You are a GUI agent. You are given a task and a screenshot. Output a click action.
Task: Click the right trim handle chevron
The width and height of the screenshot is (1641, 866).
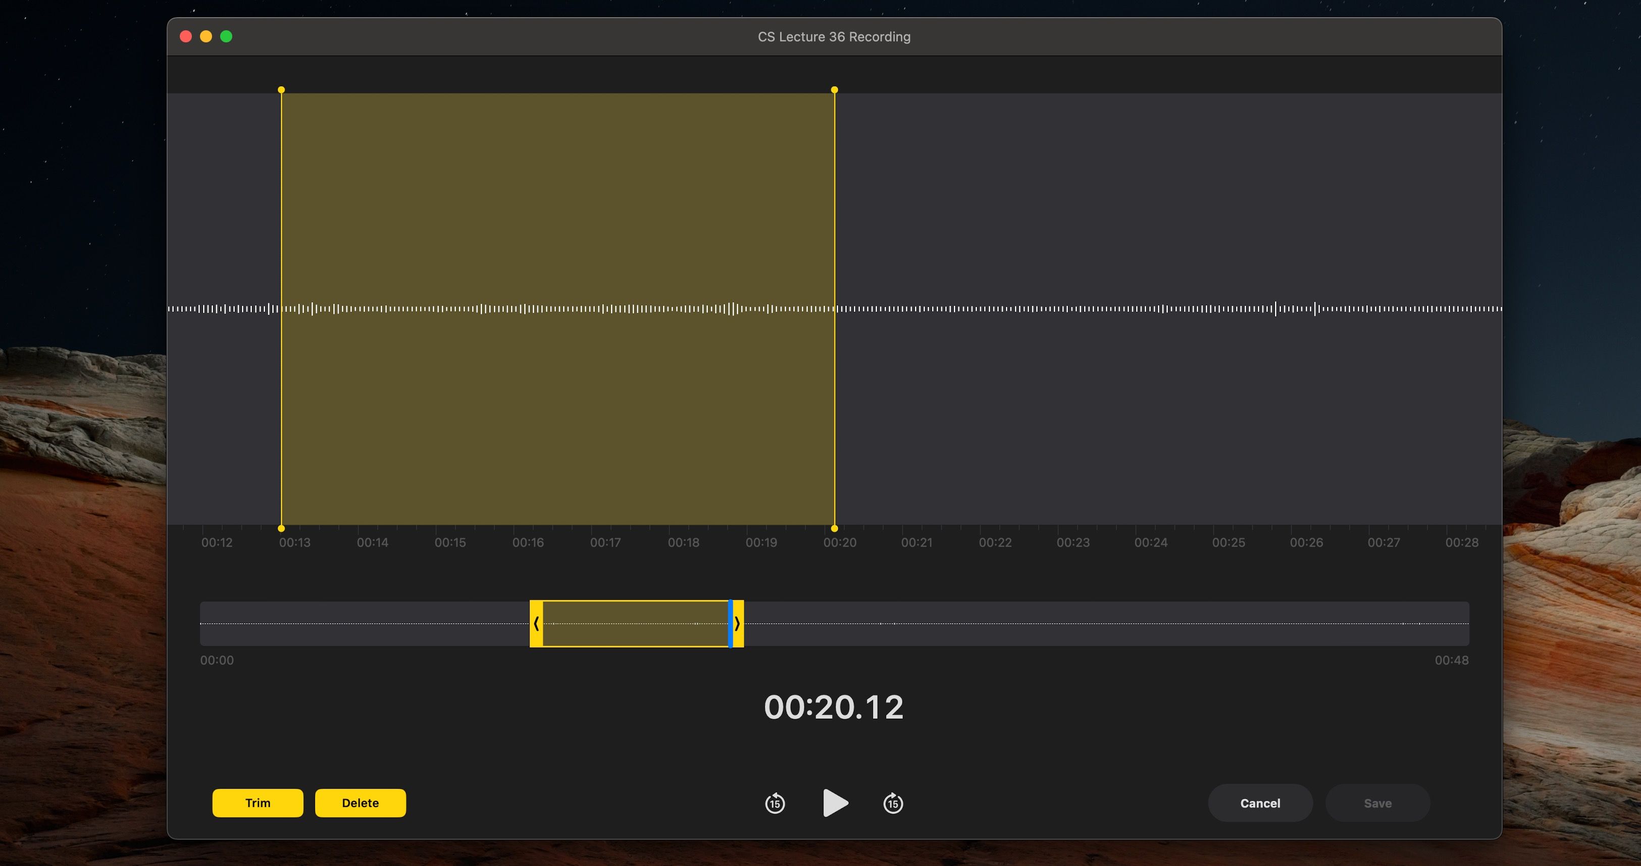point(737,624)
